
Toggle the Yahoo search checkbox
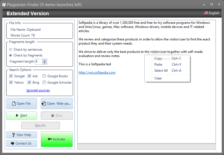(x=11, y=82)
